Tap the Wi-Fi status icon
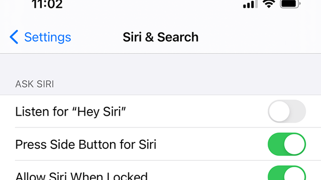This screenshot has width=321, height=180. 269,4
